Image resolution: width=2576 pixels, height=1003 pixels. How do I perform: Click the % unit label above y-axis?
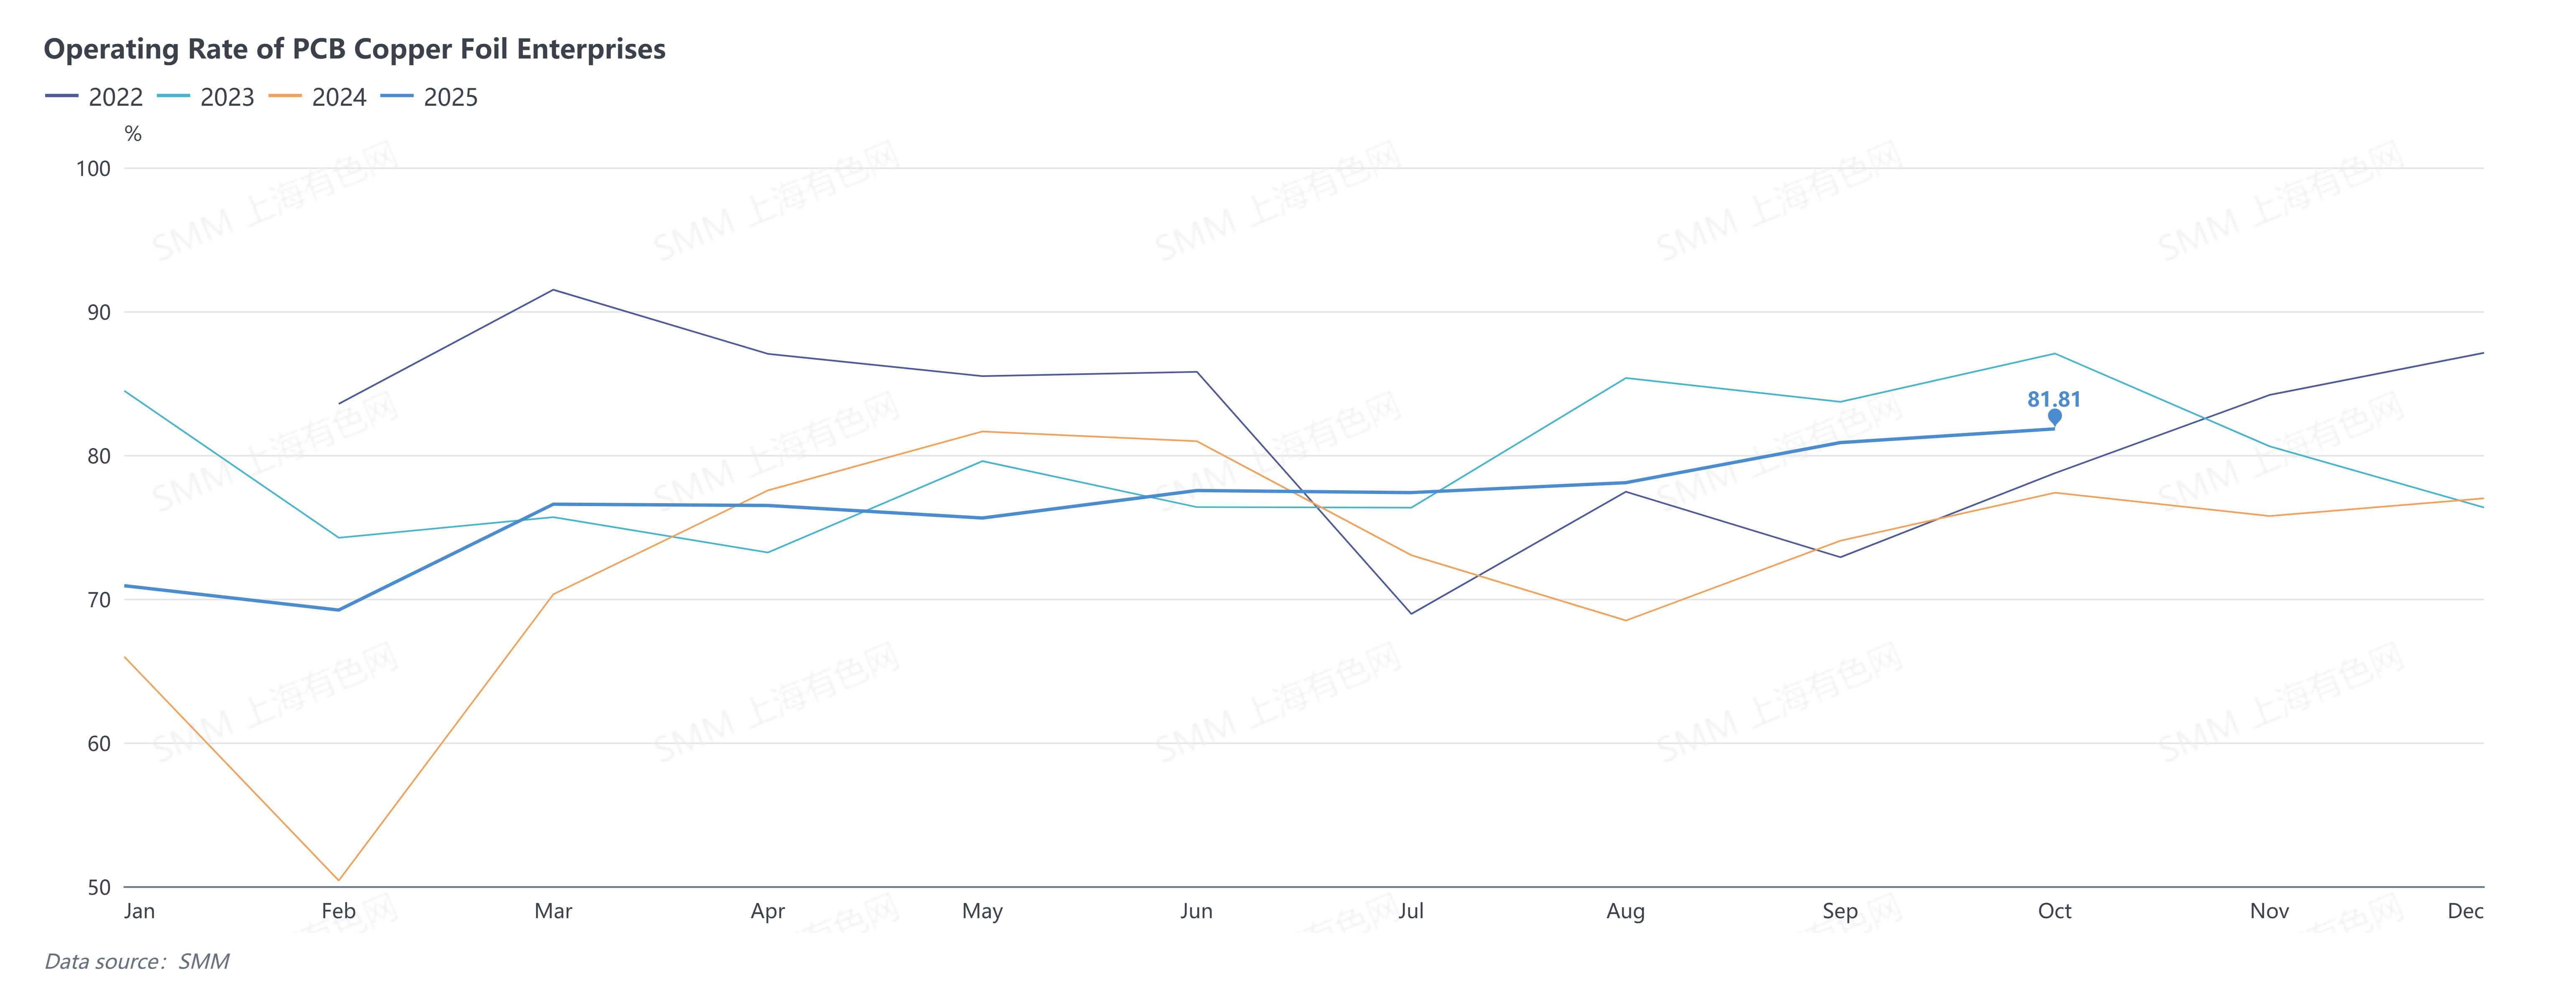pos(133,134)
